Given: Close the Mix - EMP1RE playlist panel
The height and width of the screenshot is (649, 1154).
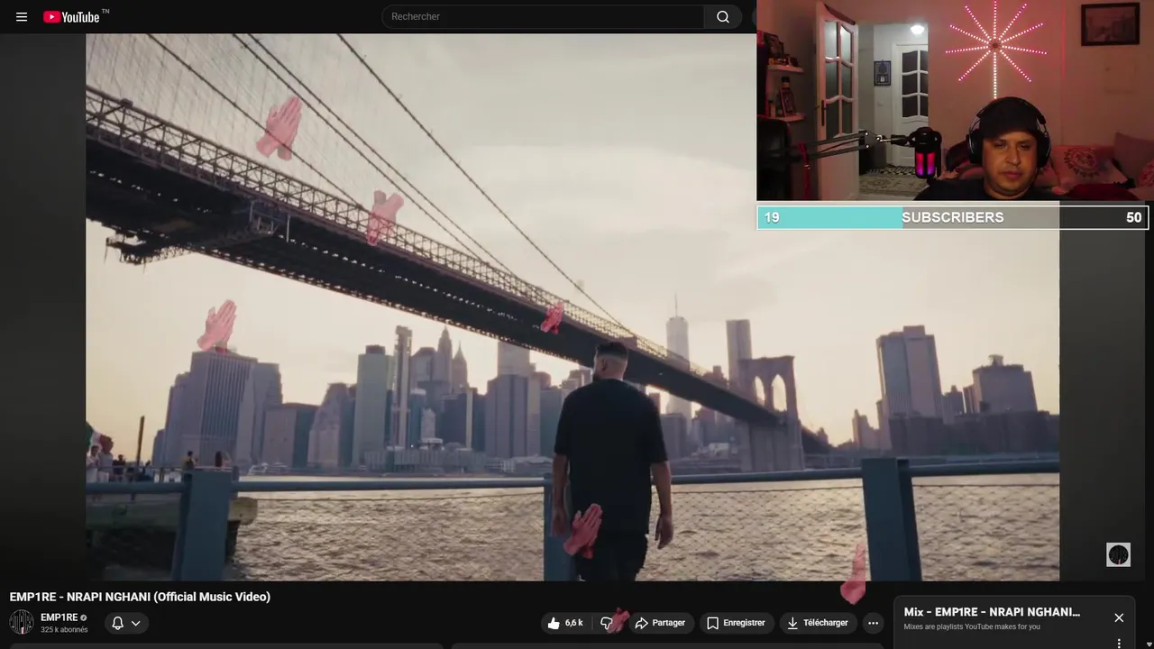Looking at the screenshot, I should [x=1119, y=617].
